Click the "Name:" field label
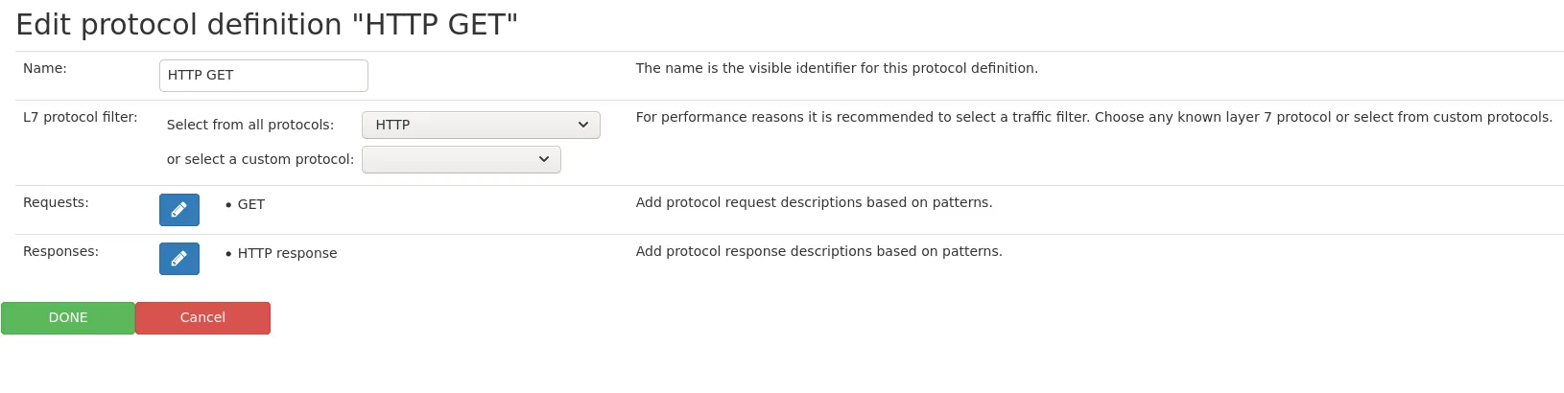The image size is (1564, 393). [x=45, y=69]
